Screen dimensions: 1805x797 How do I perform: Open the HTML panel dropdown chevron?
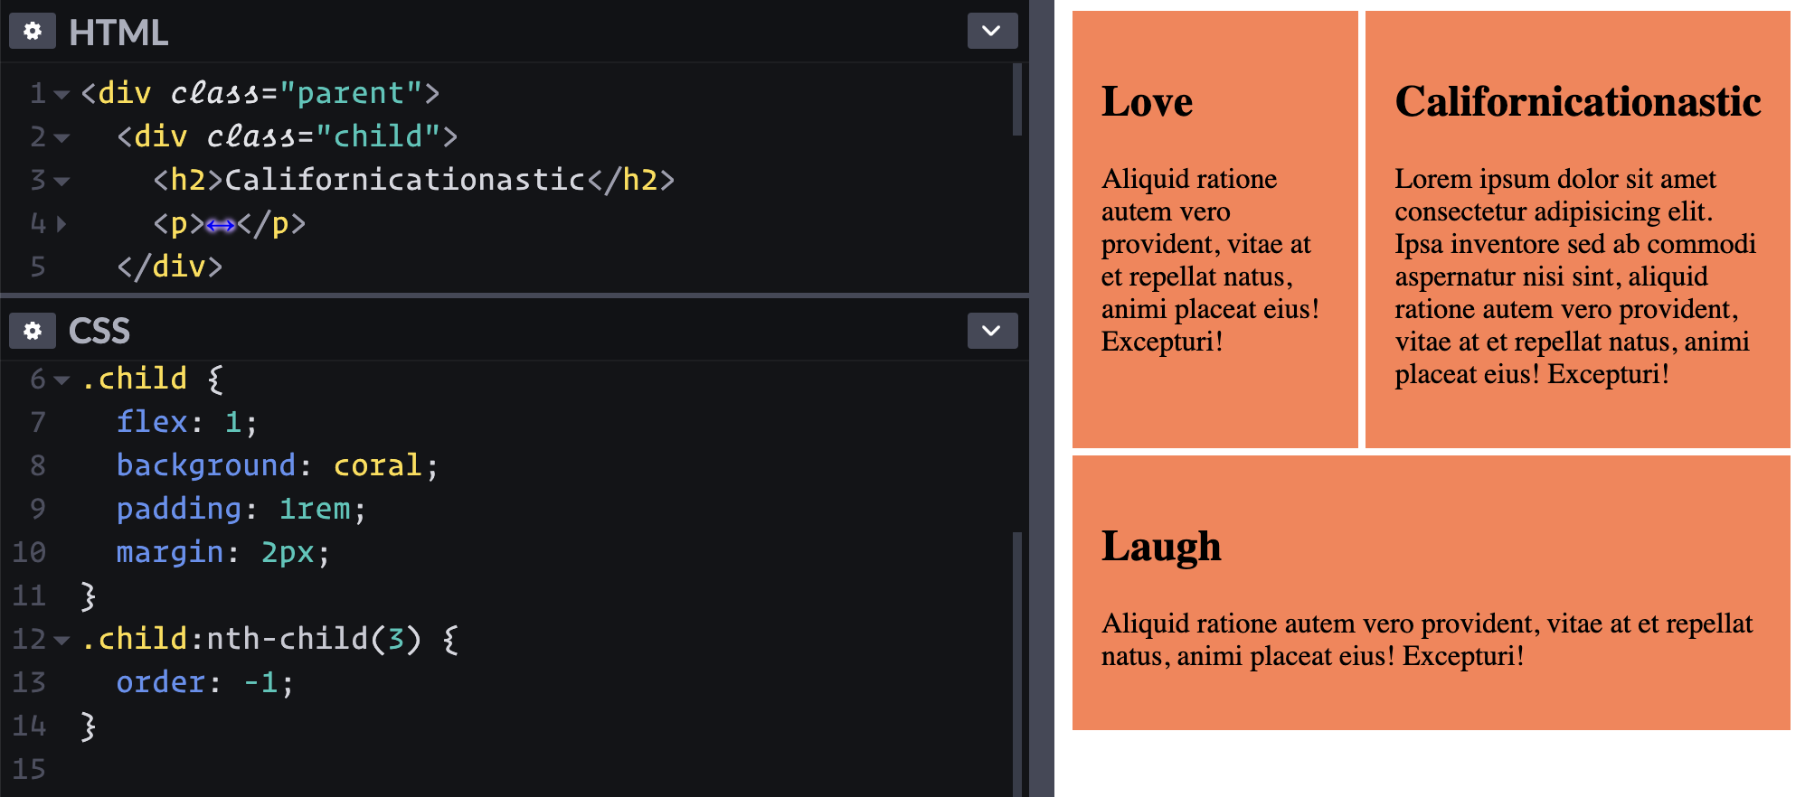(x=992, y=31)
